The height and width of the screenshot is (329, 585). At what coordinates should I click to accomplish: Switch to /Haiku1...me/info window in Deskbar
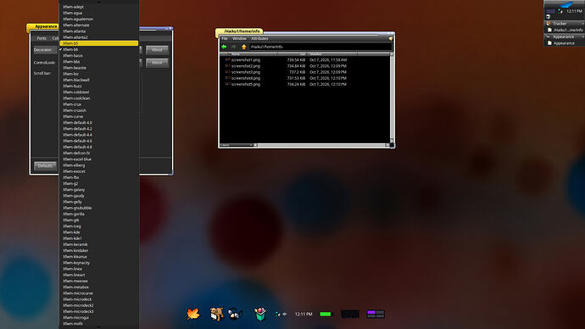pyautogui.click(x=564, y=30)
